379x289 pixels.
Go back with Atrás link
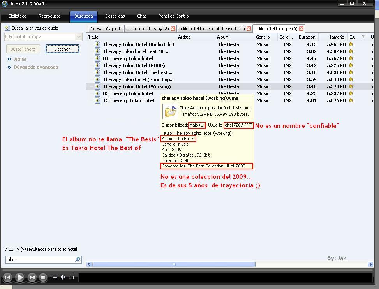[20, 59]
